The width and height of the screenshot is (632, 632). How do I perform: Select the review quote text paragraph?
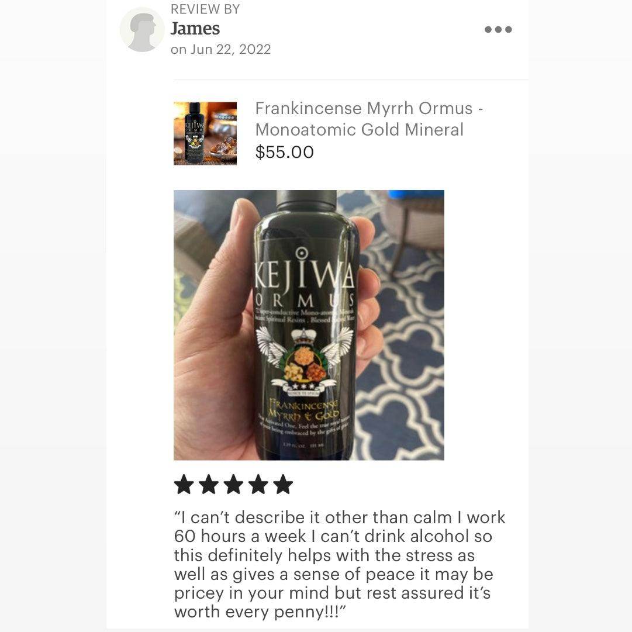(339, 565)
